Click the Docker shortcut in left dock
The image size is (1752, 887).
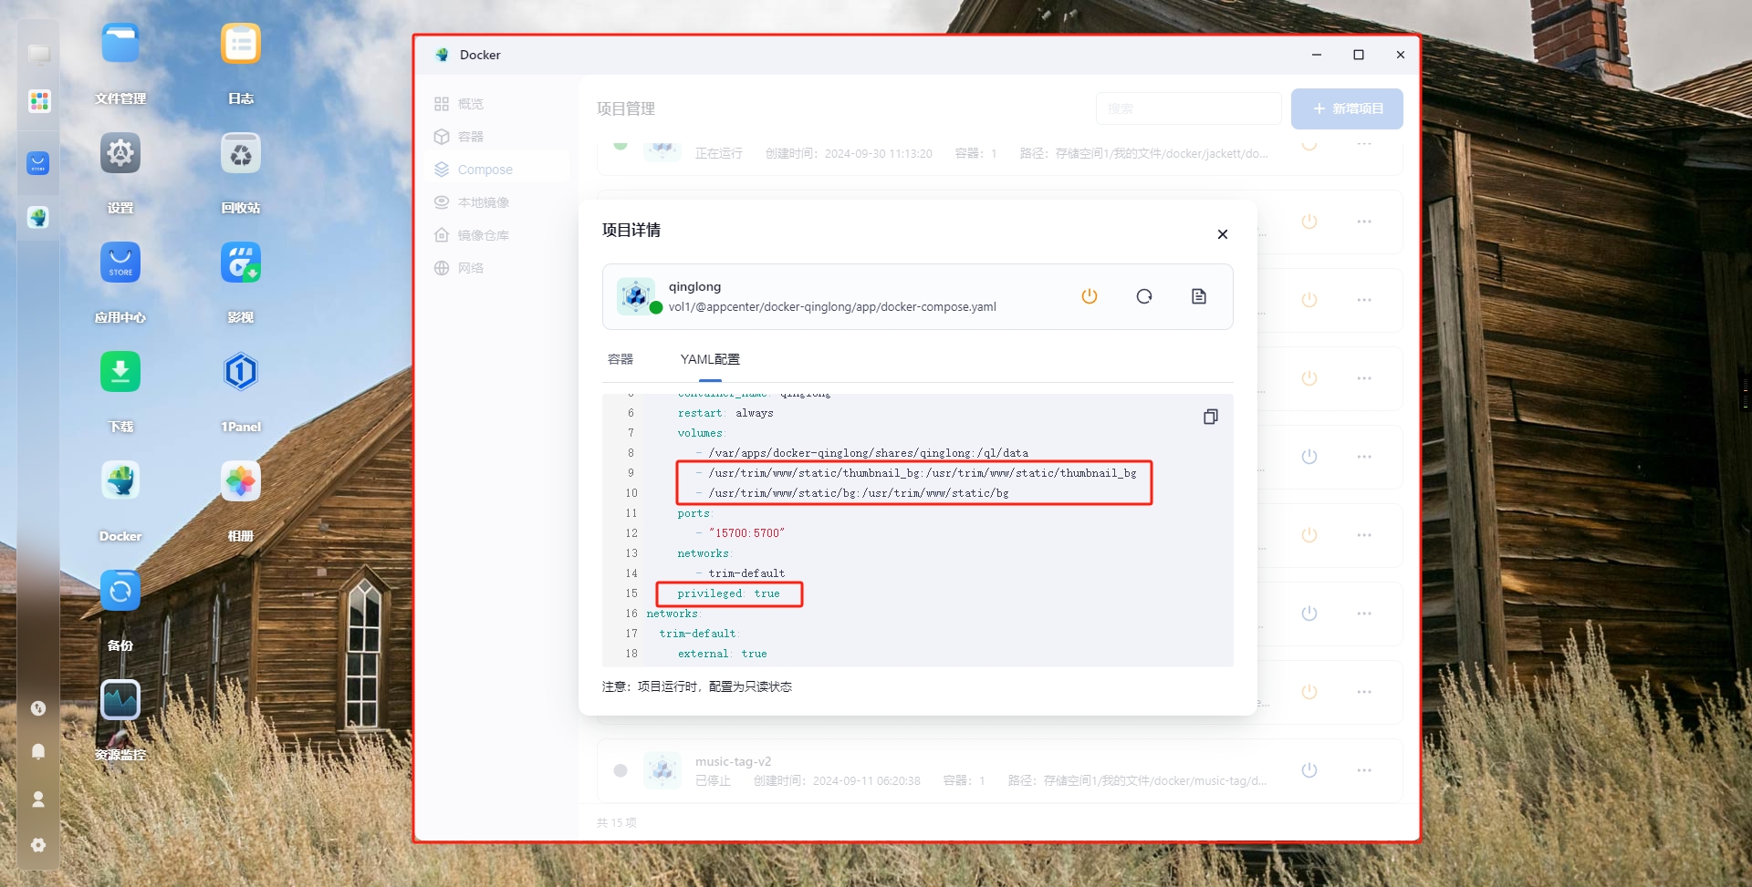(38, 217)
